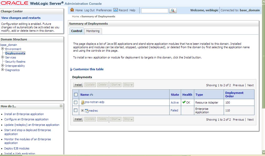Select Environment in Domain Structure
The width and height of the screenshot is (265, 156).
pyautogui.click(x=13, y=49)
